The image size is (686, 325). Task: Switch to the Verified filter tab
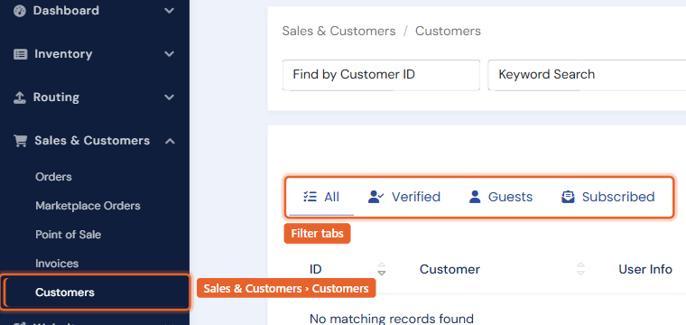[404, 197]
